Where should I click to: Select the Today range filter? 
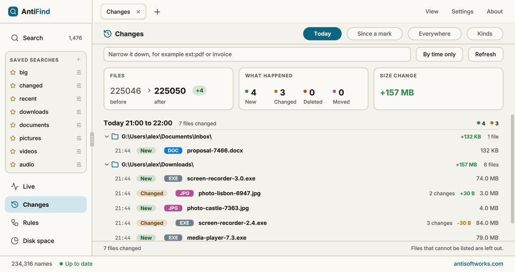click(x=322, y=34)
